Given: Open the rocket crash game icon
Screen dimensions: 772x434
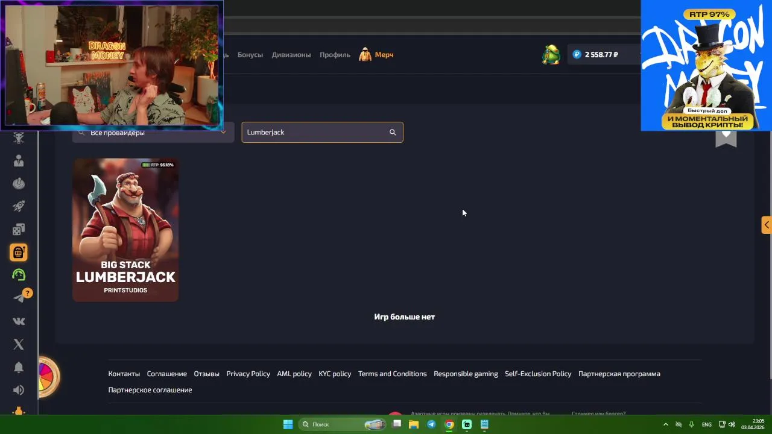Looking at the screenshot, I should pos(19,207).
